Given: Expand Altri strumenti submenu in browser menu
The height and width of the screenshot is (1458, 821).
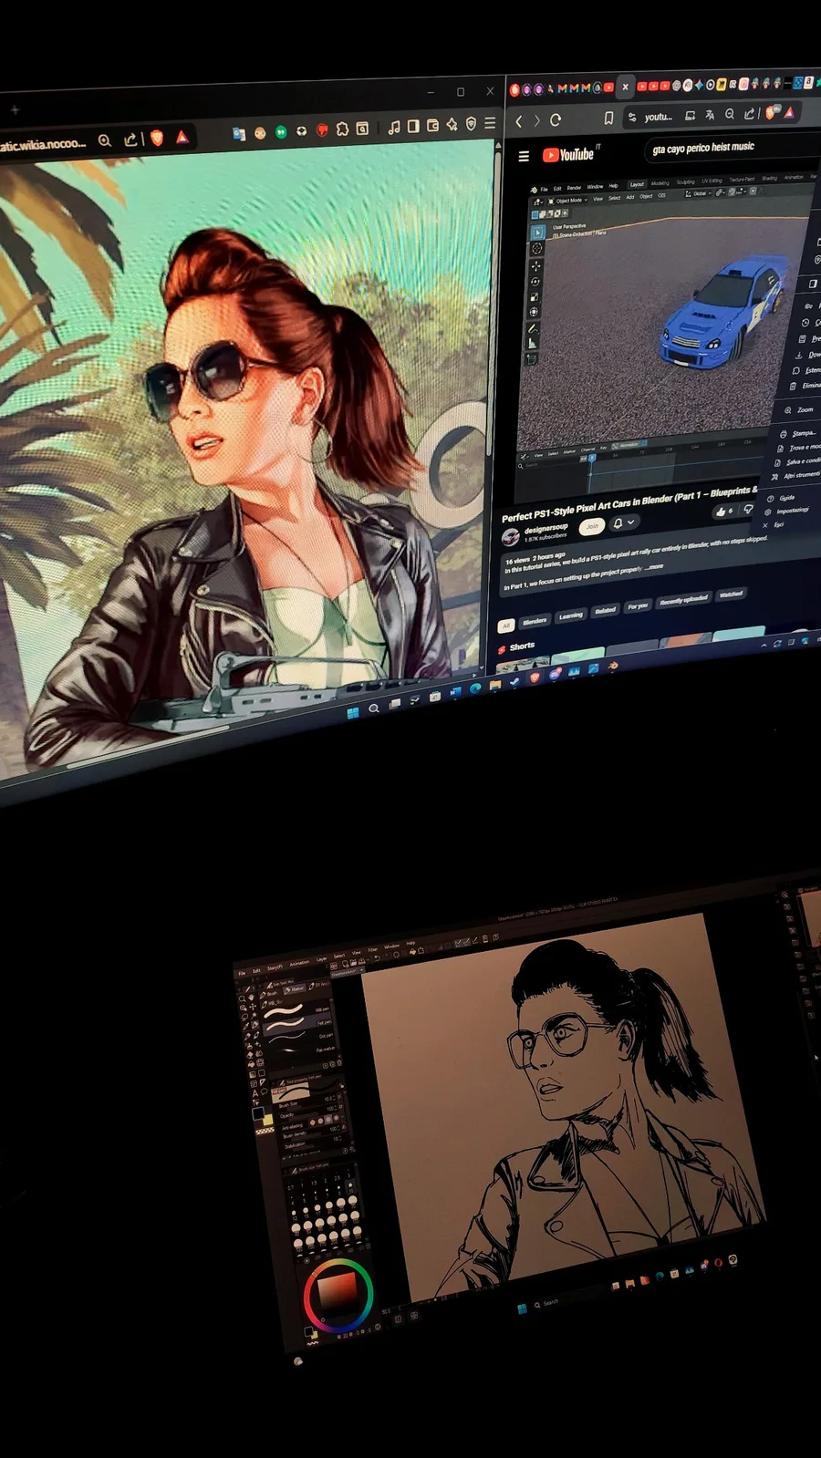Looking at the screenshot, I should pos(795,476).
